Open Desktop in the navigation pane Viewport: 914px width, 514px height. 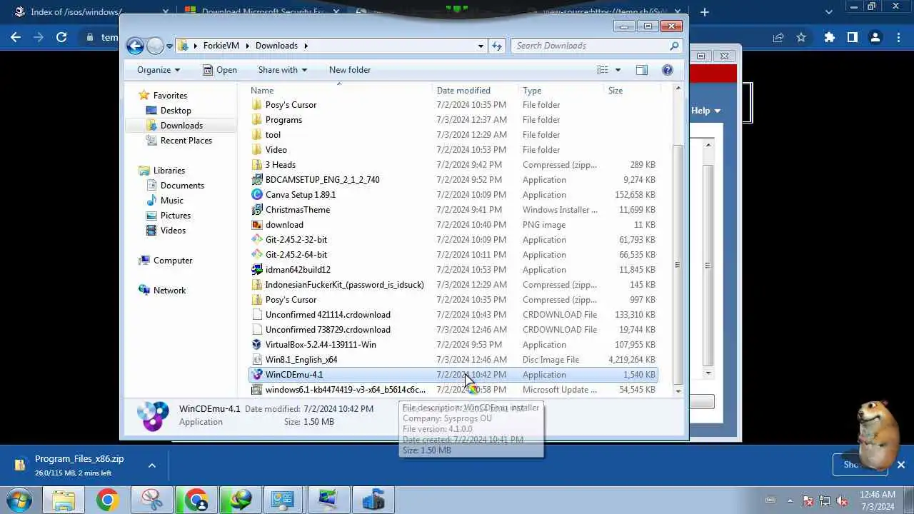tap(176, 111)
